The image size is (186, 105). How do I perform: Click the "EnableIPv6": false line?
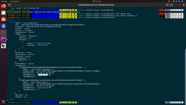pyautogui.click(x=24, y=32)
